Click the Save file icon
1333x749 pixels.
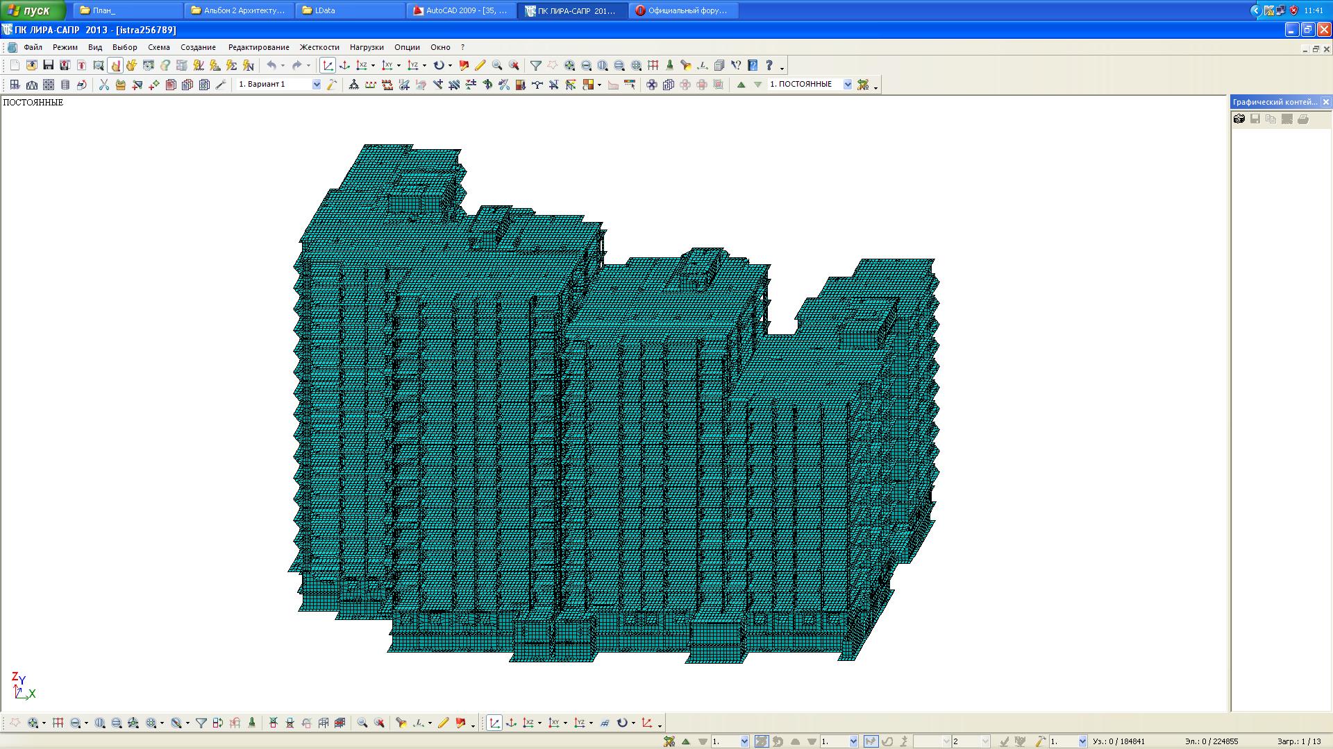[48, 65]
